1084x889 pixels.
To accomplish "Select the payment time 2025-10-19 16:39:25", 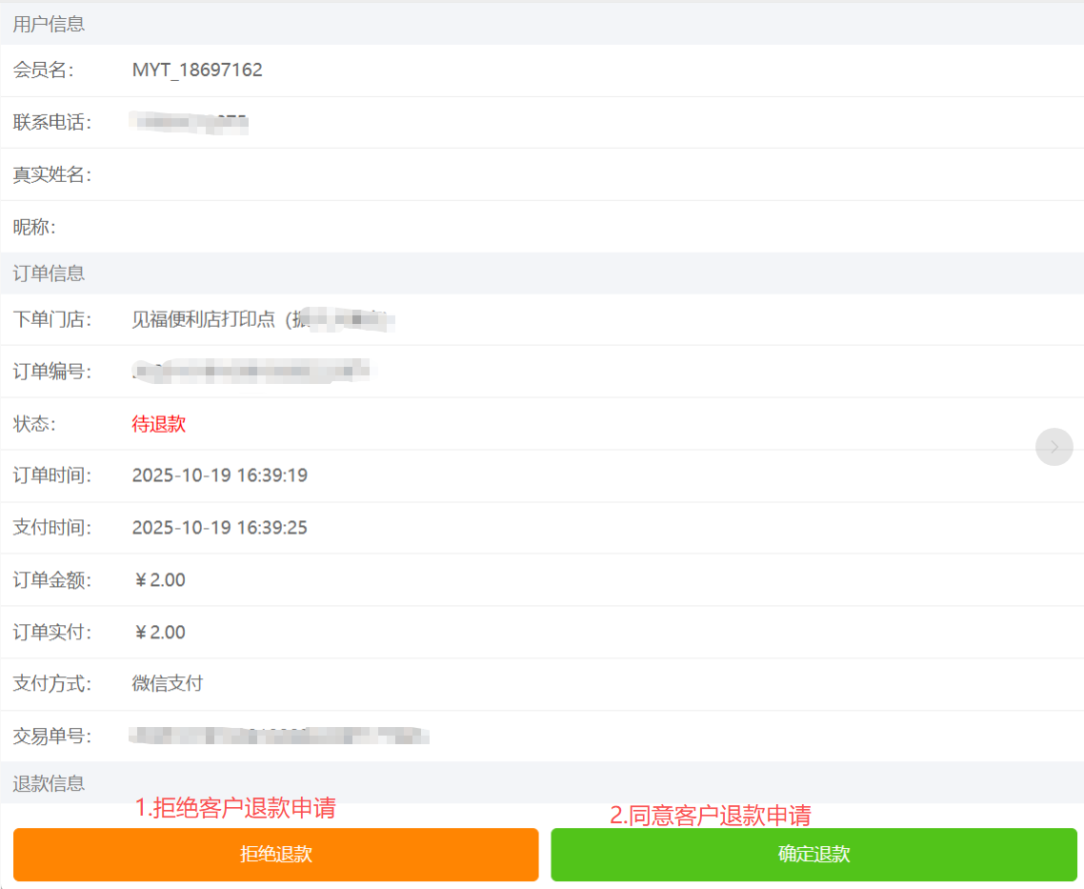I will (219, 528).
